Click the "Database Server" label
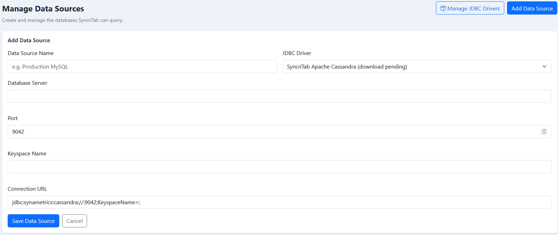 (27, 83)
